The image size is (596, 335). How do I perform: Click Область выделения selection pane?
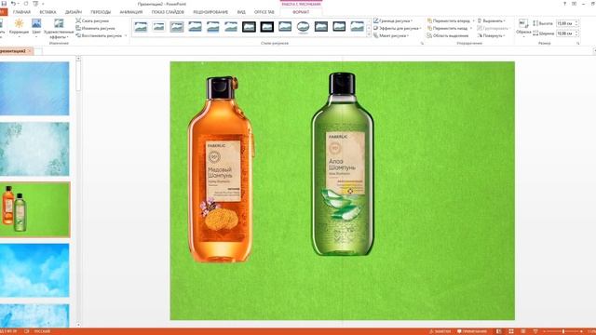(x=447, y=35)
